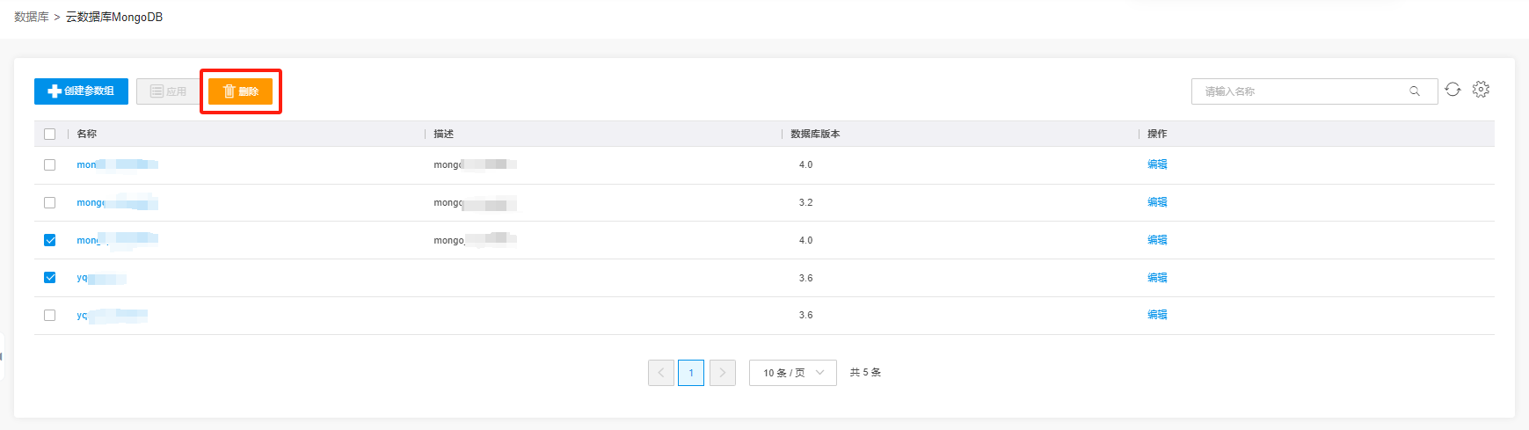Click the search magnifier icon
Image resolution: width=1529 pixels, height=430 pixels.
click(1415, 91)
